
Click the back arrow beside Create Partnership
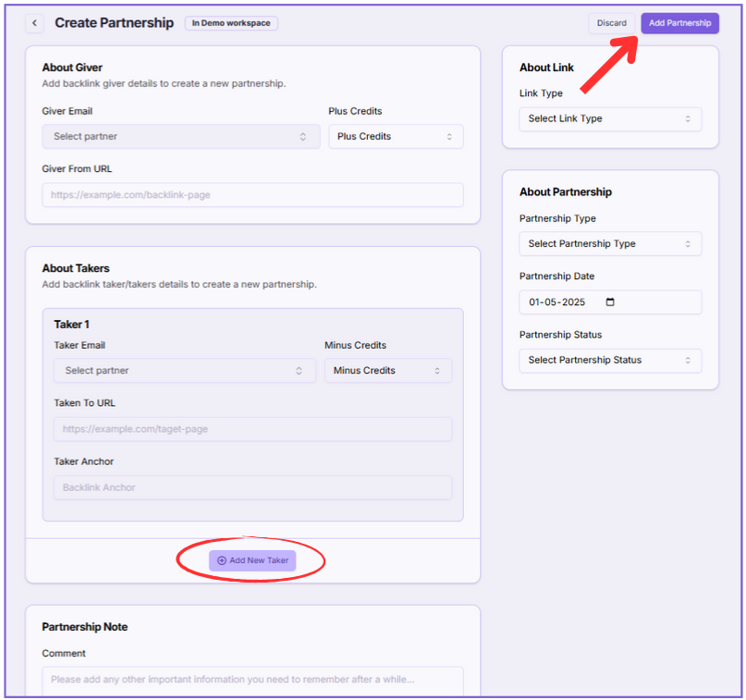[34, 23]
